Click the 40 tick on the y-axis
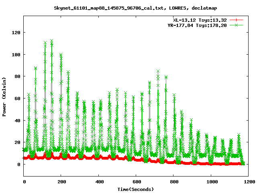This screenshot has width=257, height=193. pos(17,121)
